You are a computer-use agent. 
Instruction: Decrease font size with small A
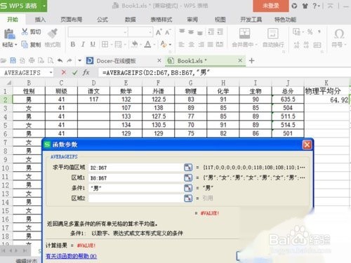pyautogui.click(x=168, y=32)
